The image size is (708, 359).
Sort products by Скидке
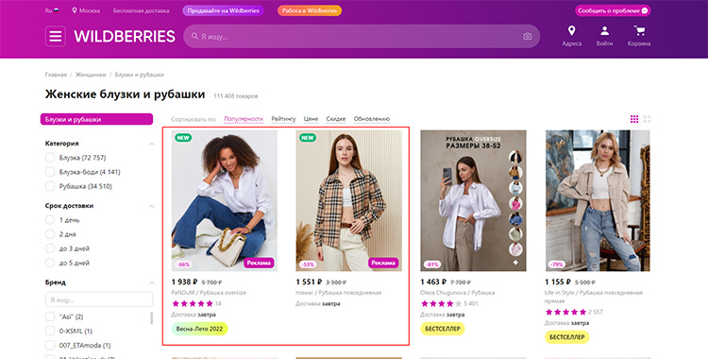click(335, 119)
